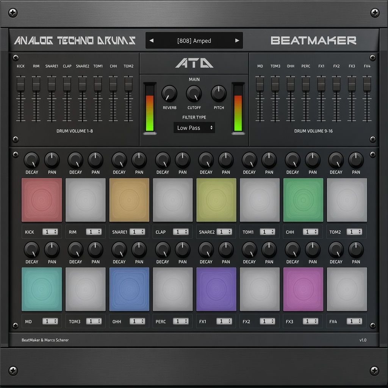
Task: Open the FX3 sample number selector
Action: pos(311,321)
